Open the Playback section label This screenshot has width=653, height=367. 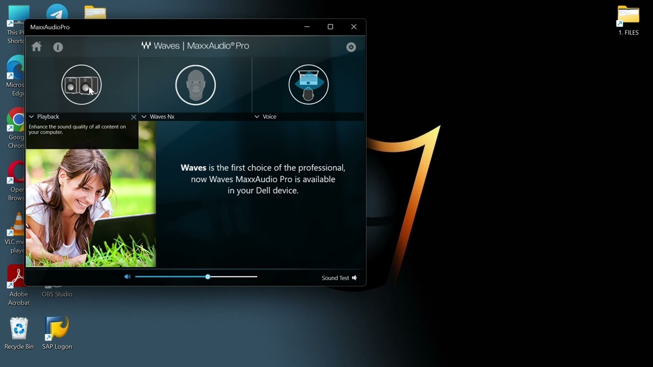pyautogui.click(x=48, y=117)
